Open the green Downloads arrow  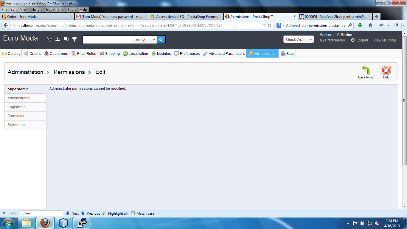point(360,26)
